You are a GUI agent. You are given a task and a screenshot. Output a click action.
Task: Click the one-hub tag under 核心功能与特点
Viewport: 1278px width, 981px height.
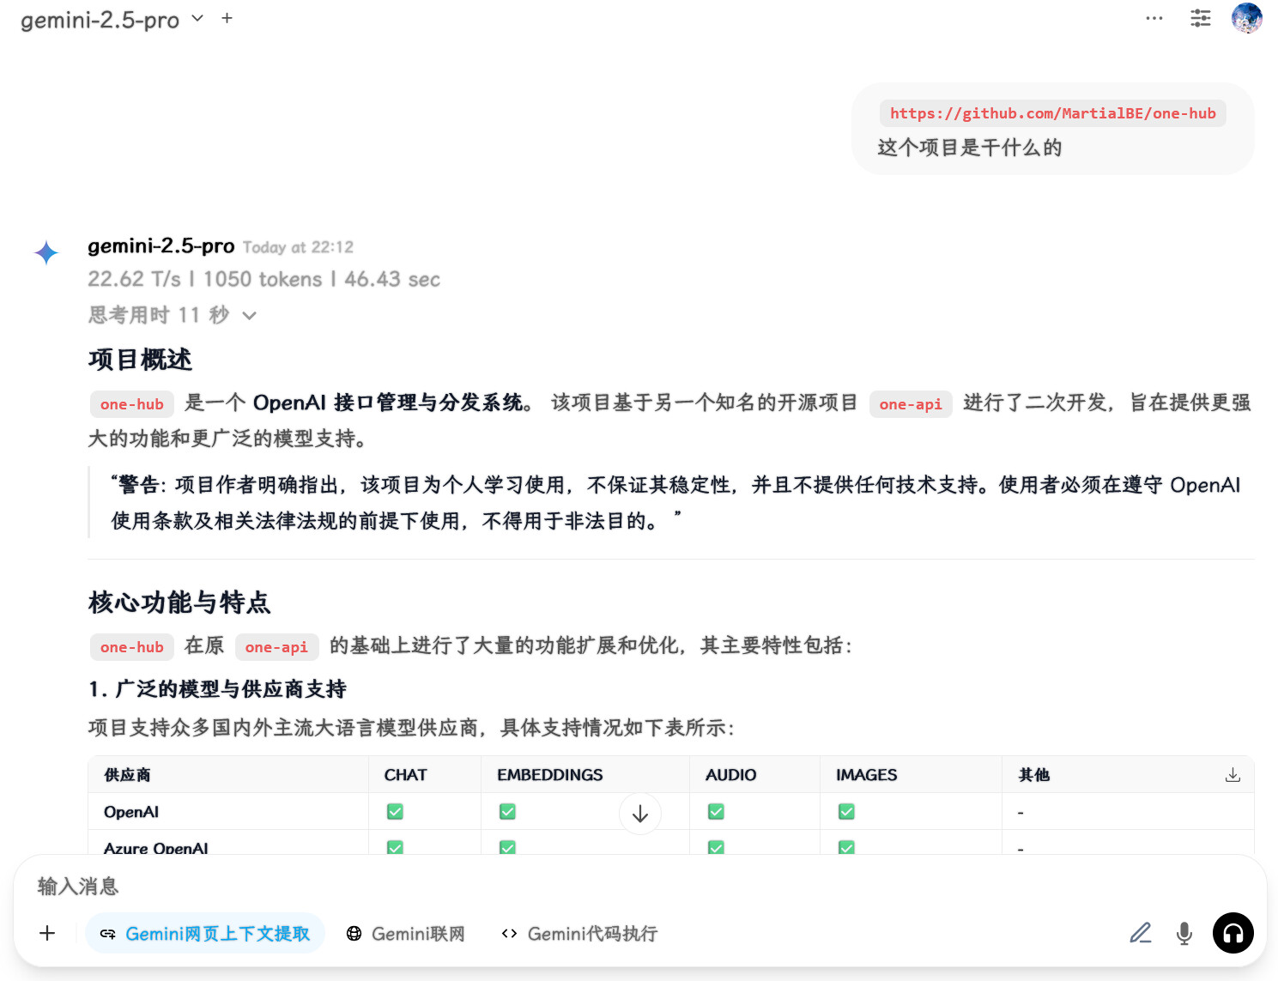tap(131, 647)
